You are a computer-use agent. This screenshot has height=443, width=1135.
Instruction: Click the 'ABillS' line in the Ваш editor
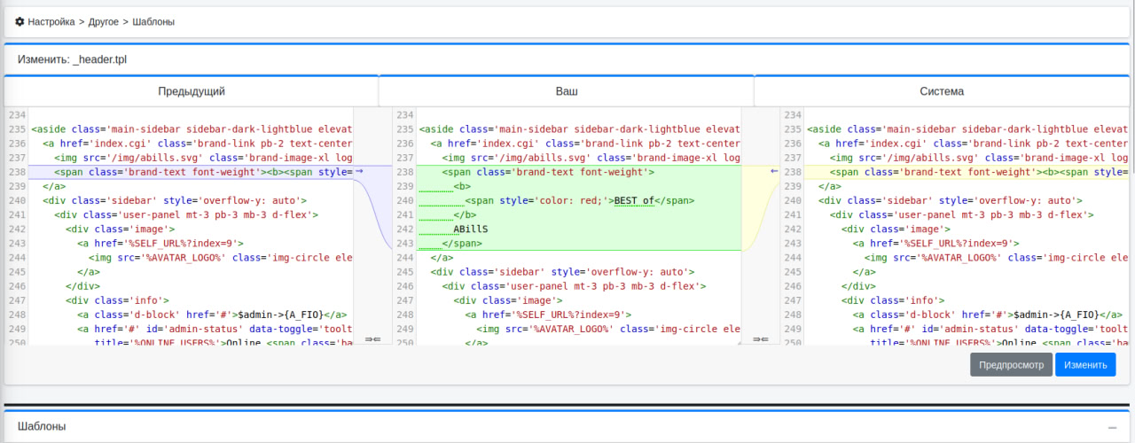click(x=470, y=229)
